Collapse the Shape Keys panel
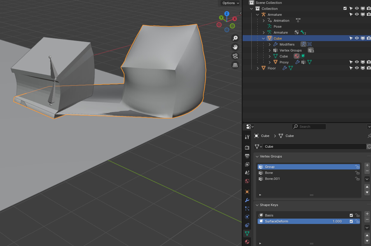The width and height of the screenshot is (371, 246). [x=257, y=205]
